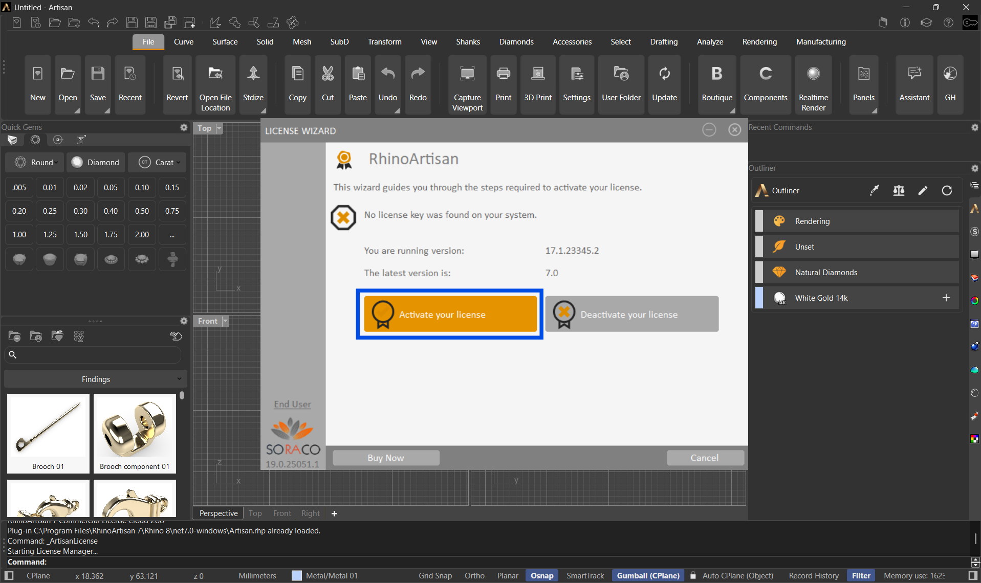981x583 pixels.
Task: Toggle Grid Snap in status bar
Action: 435,575
